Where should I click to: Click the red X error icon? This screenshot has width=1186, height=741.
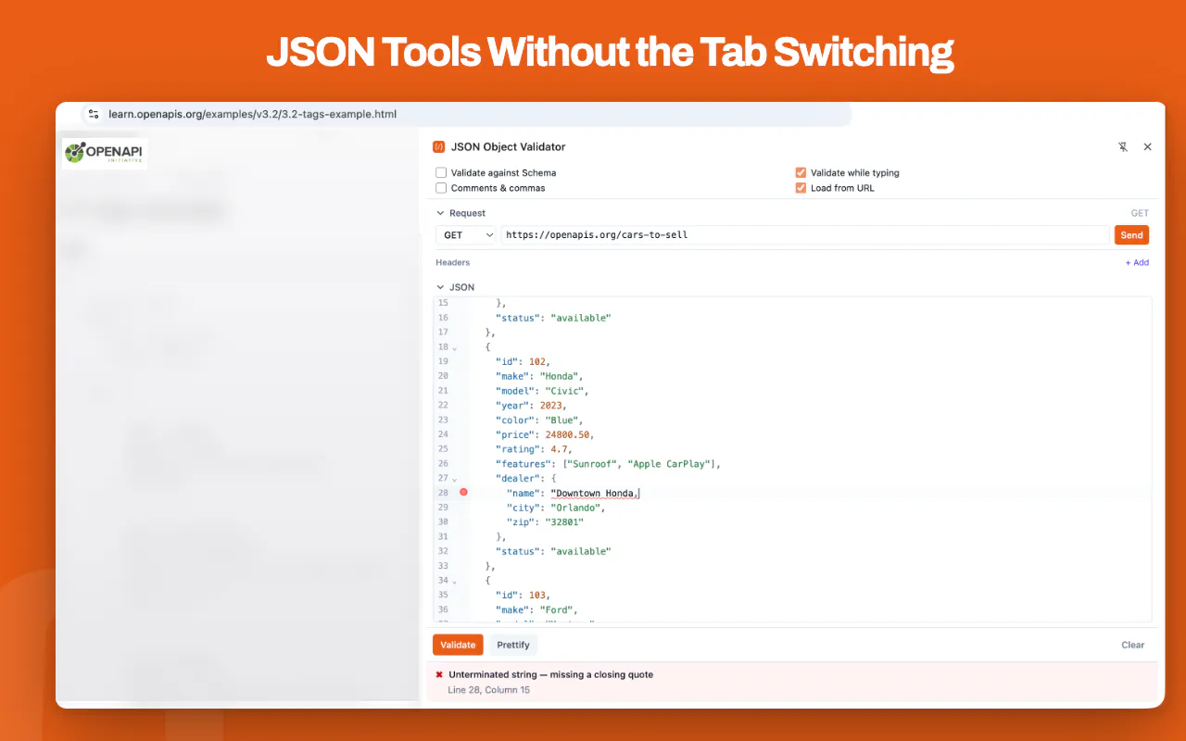click(x=439, y=674)
